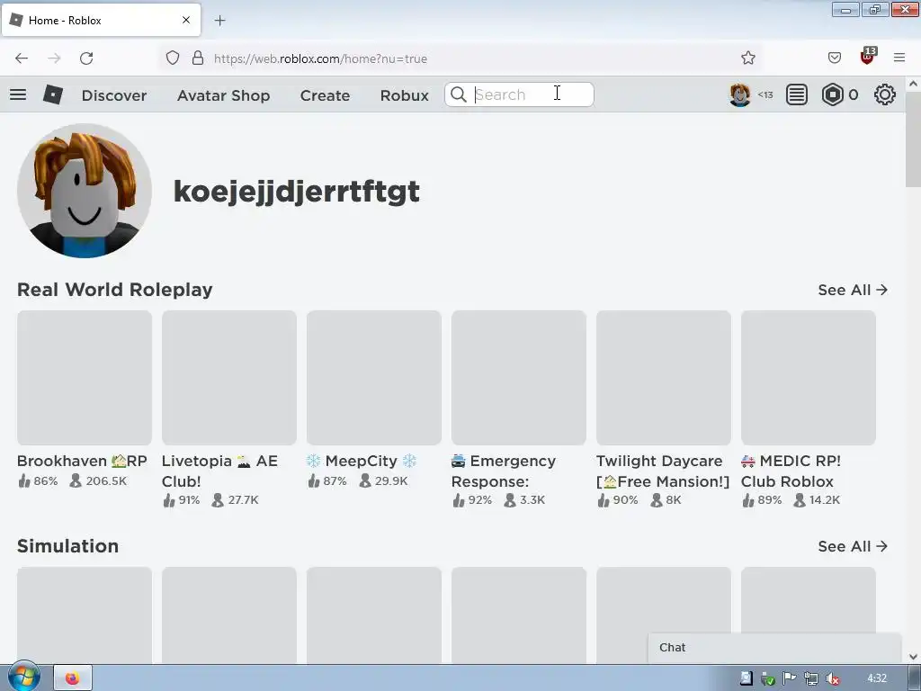The image size is (921, 691).
Task: Expand the Chat panel
Action: pyautogui.click(x=774, y=648)
